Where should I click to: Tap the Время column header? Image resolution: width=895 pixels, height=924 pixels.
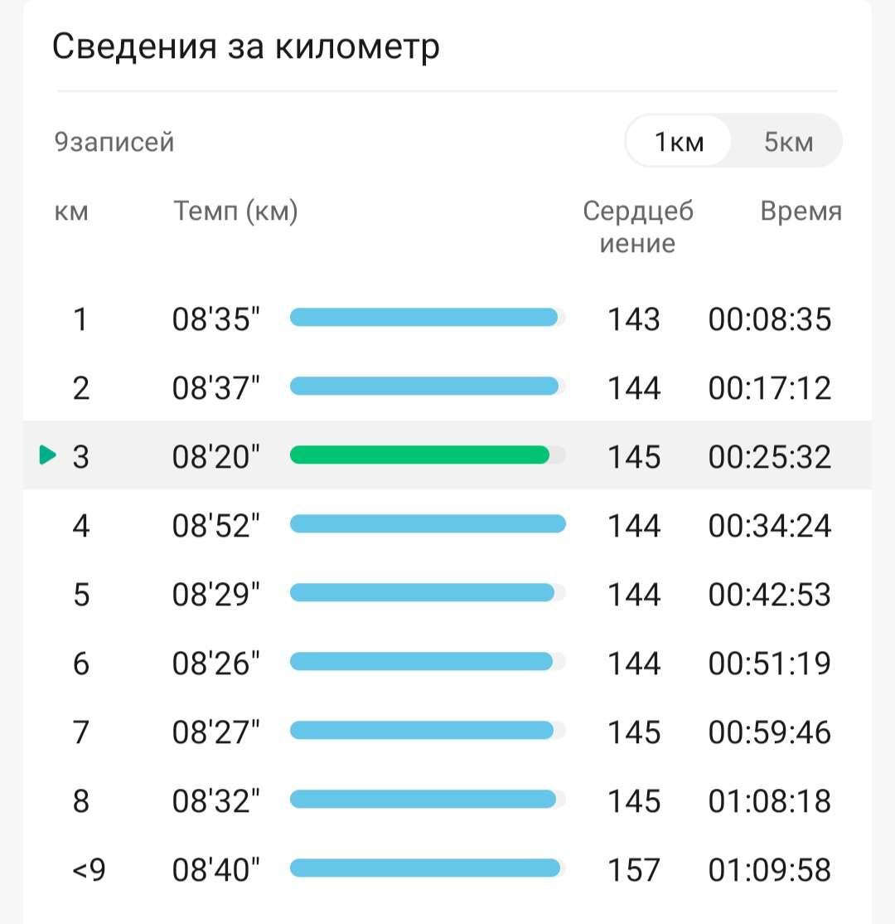tap(801, 211)
